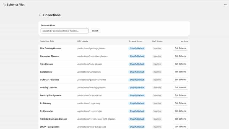Click the Search & Filter label
The image size is (229, 129).
click(x=48, y=25)
